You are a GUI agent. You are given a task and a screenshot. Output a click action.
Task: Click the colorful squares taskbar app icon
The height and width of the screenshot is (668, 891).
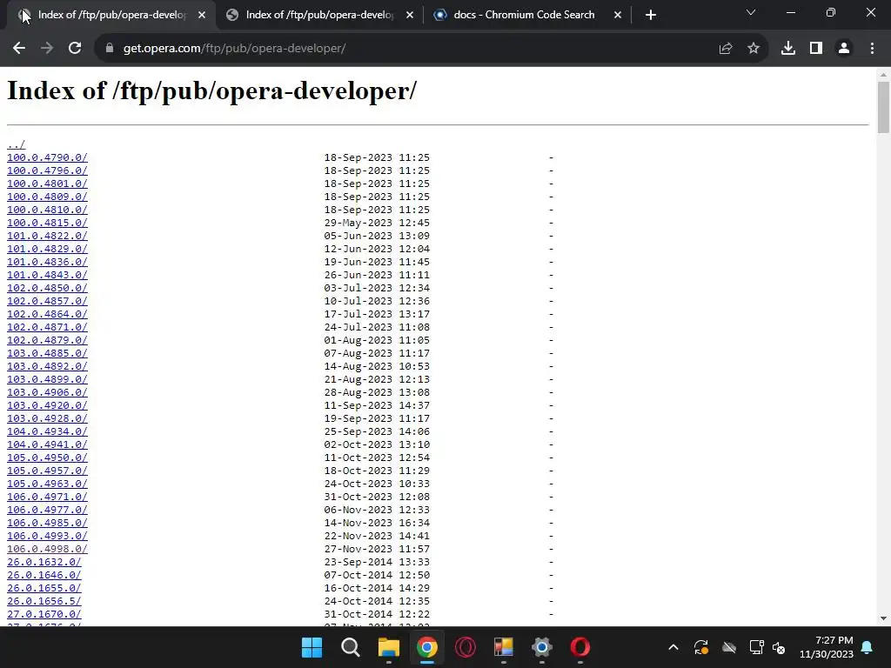pyautogui.click(x=504, y=647)
